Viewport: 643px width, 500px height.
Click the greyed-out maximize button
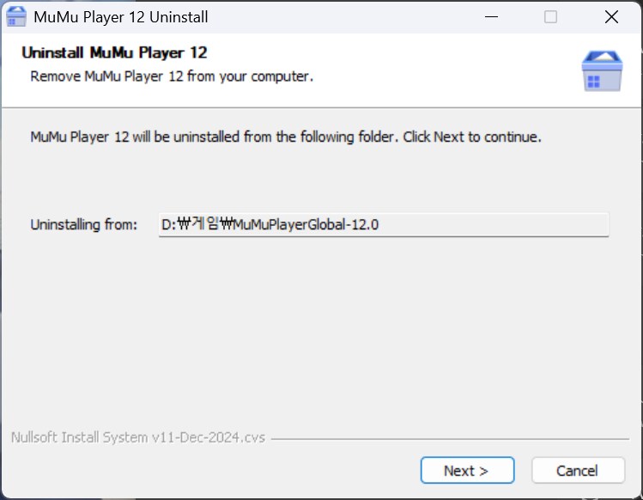pos(550,17)
